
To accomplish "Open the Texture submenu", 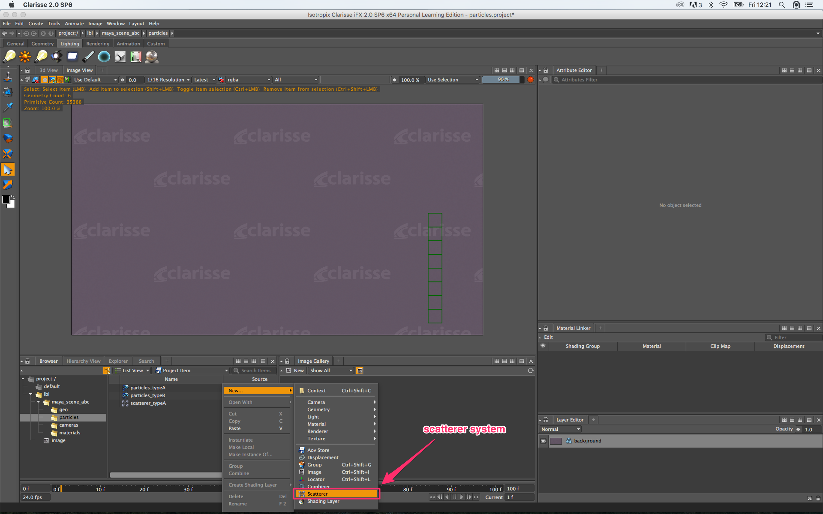I will 336,439.
